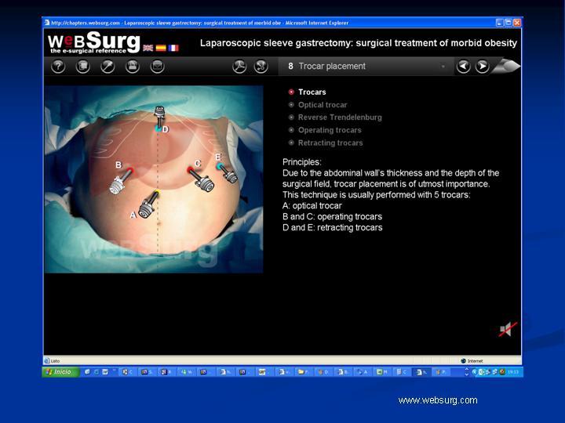Select the 'Reverse Trendelenburg' section
Screen dimensions: 565x423
pos(335,117)
